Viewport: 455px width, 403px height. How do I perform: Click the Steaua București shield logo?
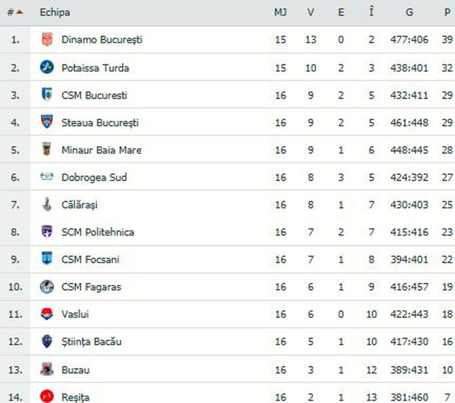pyautogui.click(x=47, y=122)
